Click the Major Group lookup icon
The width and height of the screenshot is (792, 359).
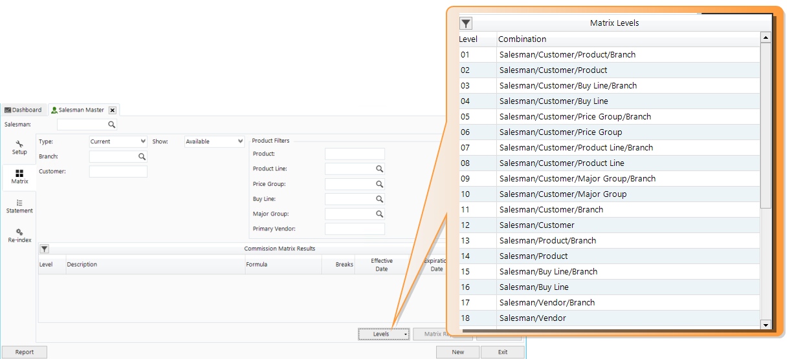pos(380,214)
